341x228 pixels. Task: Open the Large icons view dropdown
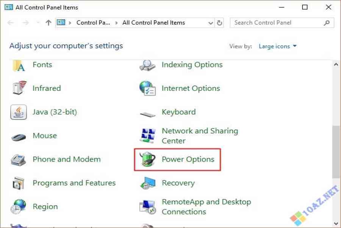(x=277, y=46)
